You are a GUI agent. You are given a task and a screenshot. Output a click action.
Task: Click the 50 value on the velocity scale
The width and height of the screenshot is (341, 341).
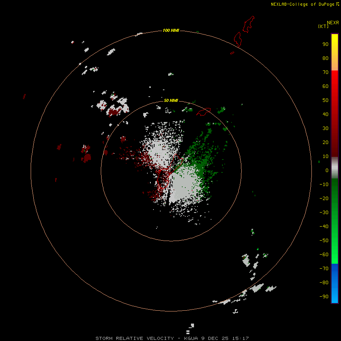(325, 100)
